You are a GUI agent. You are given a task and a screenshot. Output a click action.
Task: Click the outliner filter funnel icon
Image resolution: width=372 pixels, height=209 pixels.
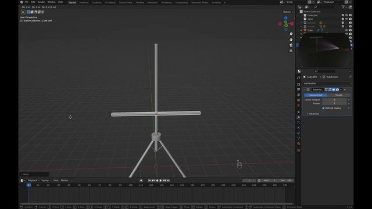[343, 7]
